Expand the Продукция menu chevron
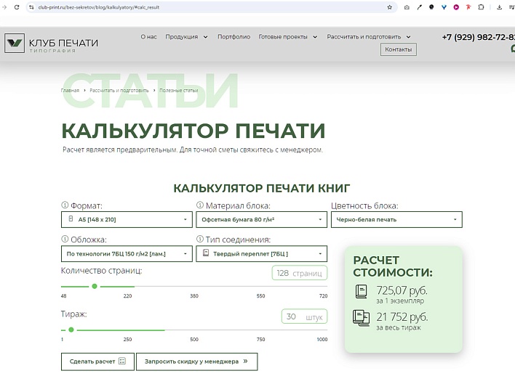515x376 pixels. pyautogui.click(x=206, y=37)
